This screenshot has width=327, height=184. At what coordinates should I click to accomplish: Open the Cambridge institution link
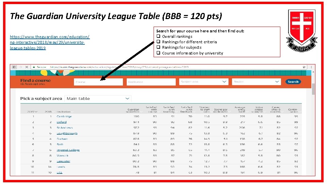[x=64, y=117]
